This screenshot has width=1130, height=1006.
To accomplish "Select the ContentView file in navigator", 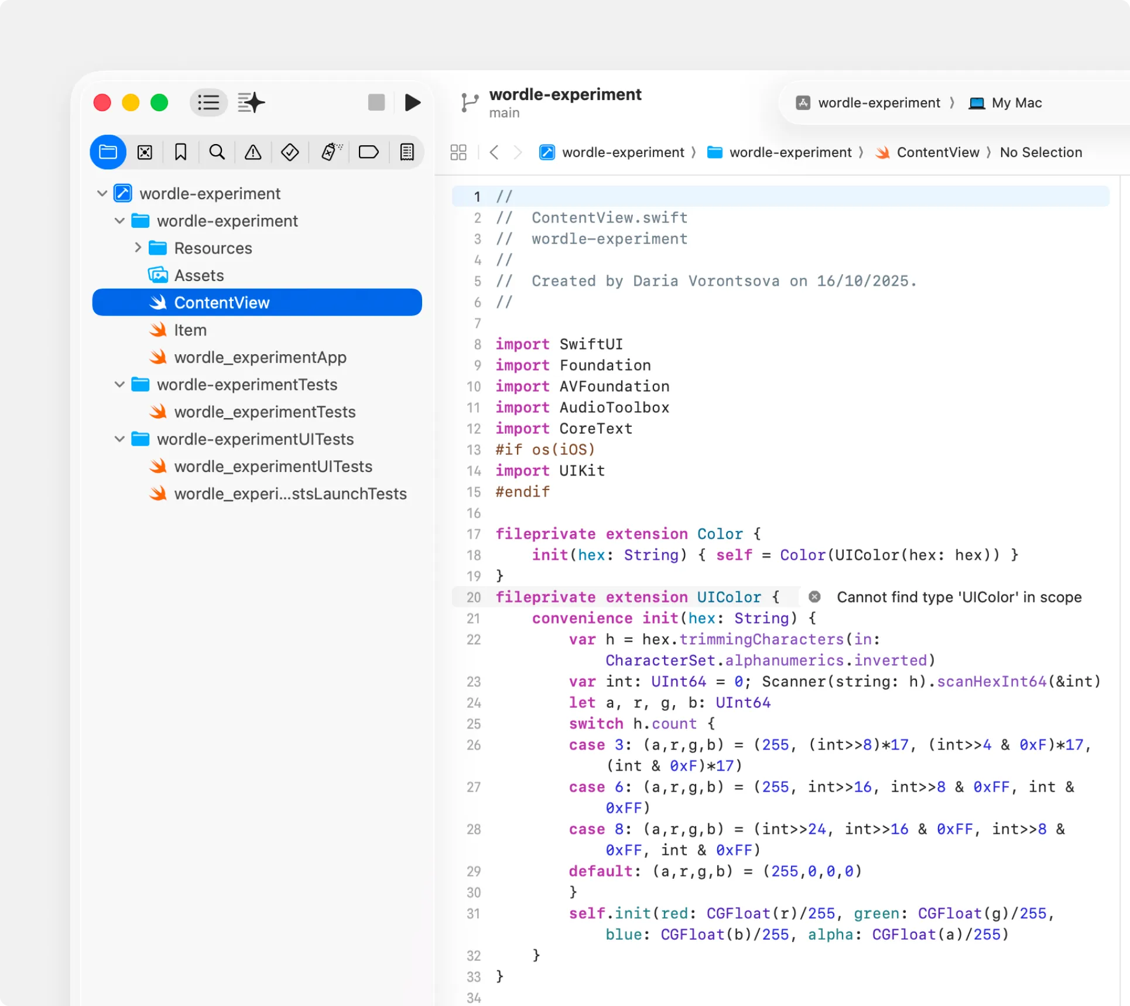I will 257,302.
